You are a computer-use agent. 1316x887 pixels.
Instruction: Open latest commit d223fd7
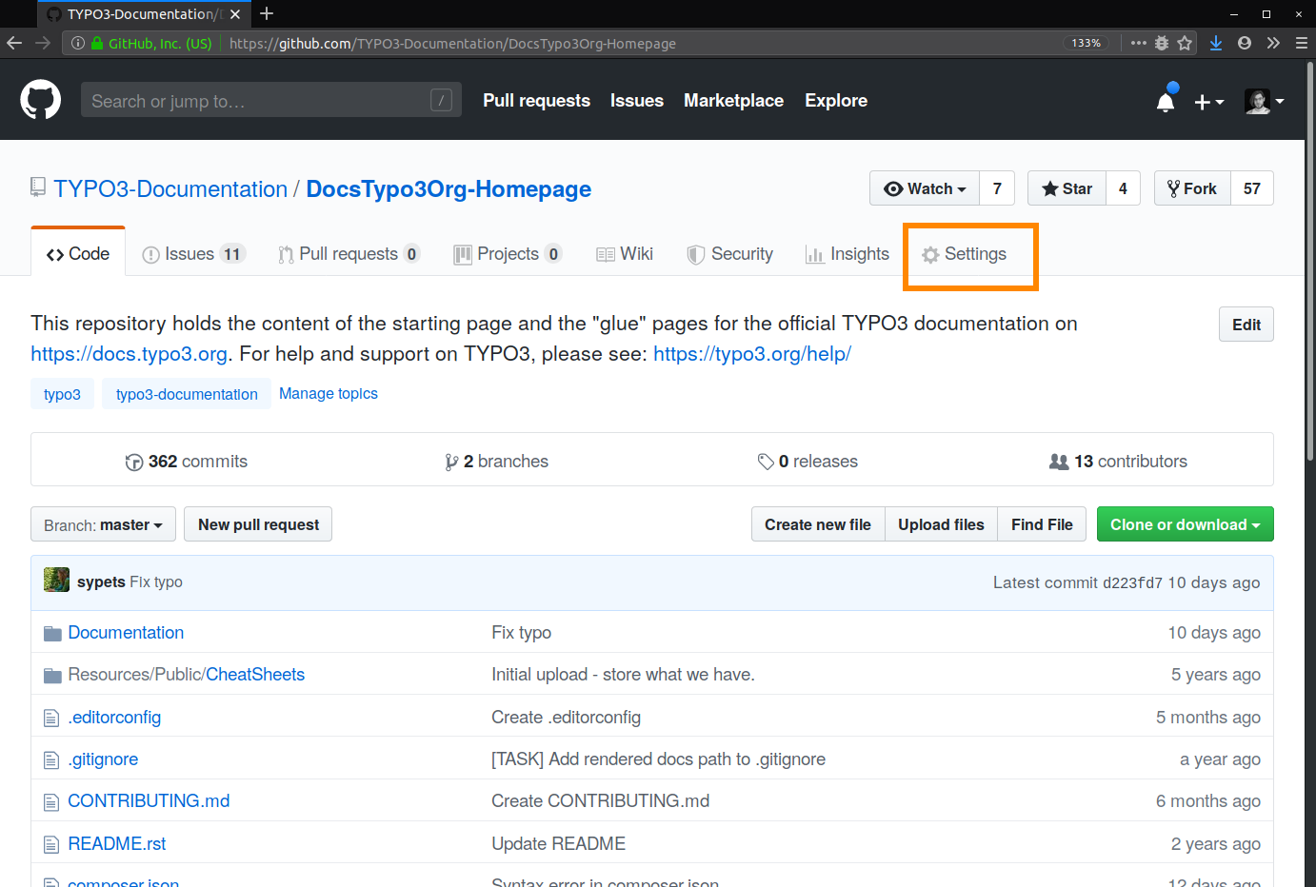pos(1132,582)
